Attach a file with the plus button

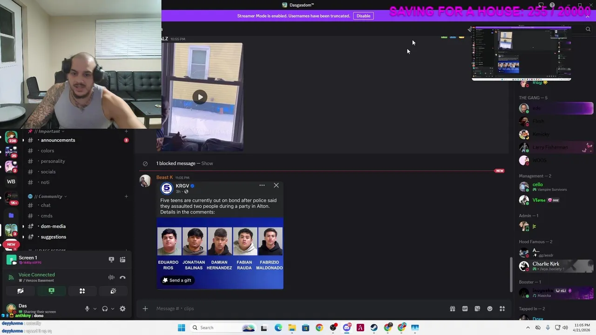point(145,308)
